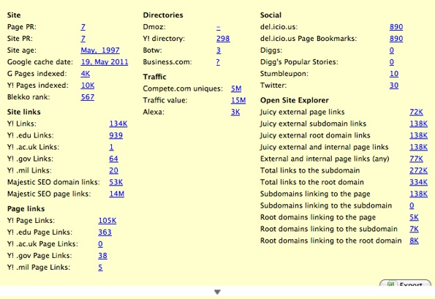Open Majestic SEO page links 14M
435x299 pixels.
point(116,194)
